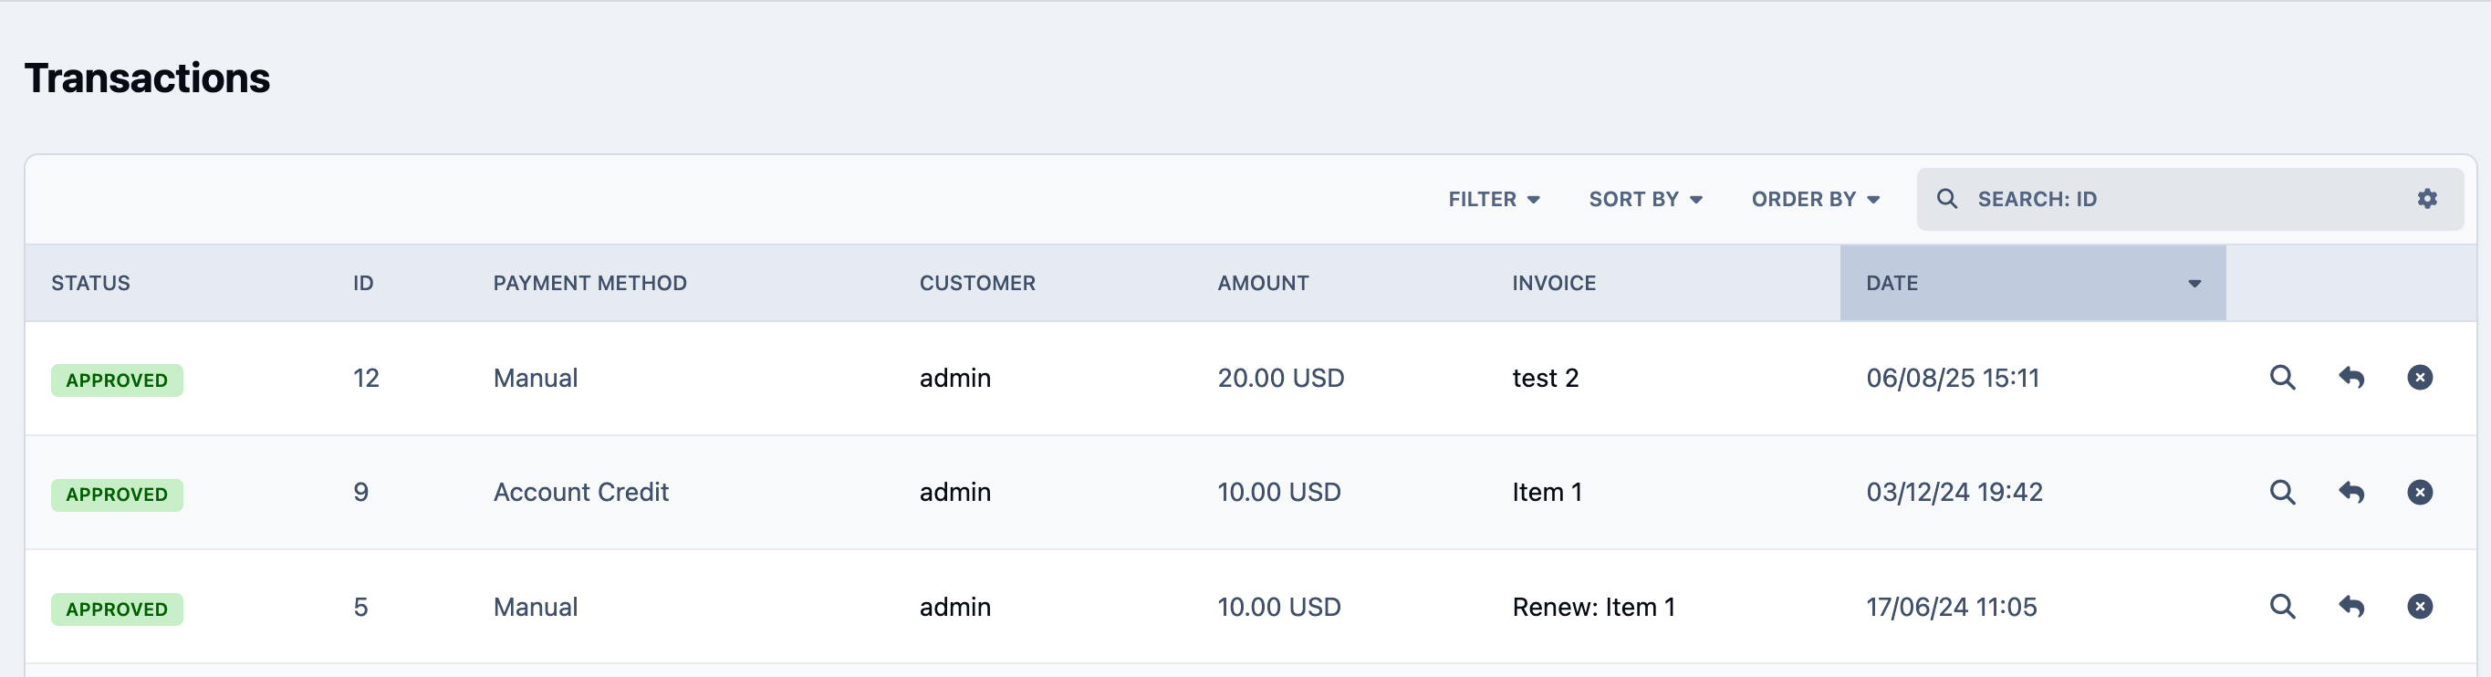Click Approved badge on transaction 5

click(117, 609)
